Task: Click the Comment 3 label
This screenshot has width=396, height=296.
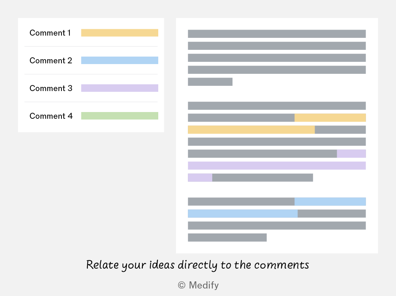Action: point(51,88)
